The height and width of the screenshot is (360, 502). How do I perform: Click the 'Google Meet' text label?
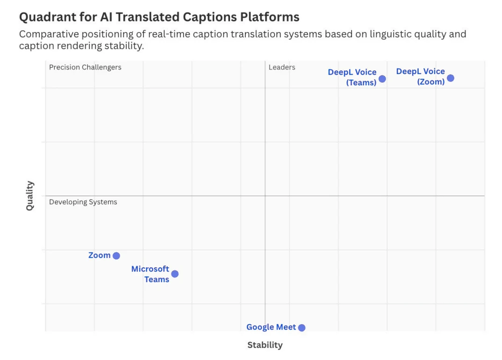(271, 327)
